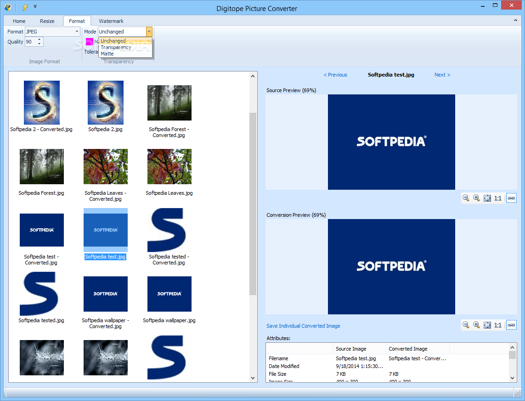The image size is (525, 401).
Task: Open the application globe menu icon
Action: coord(8,7)
